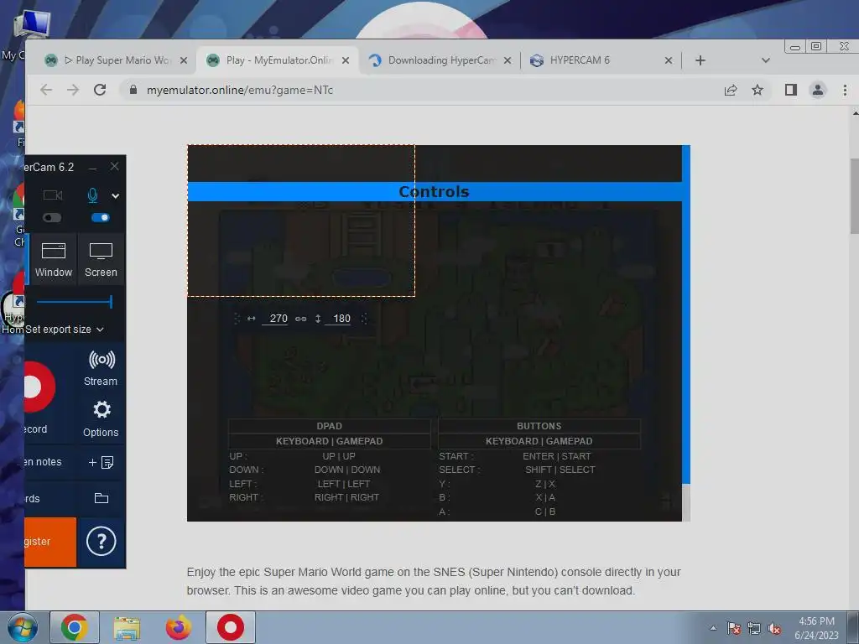The image size is (859, 644).
Task: Click the Controls header bar
Action: [x=435, y=192]
